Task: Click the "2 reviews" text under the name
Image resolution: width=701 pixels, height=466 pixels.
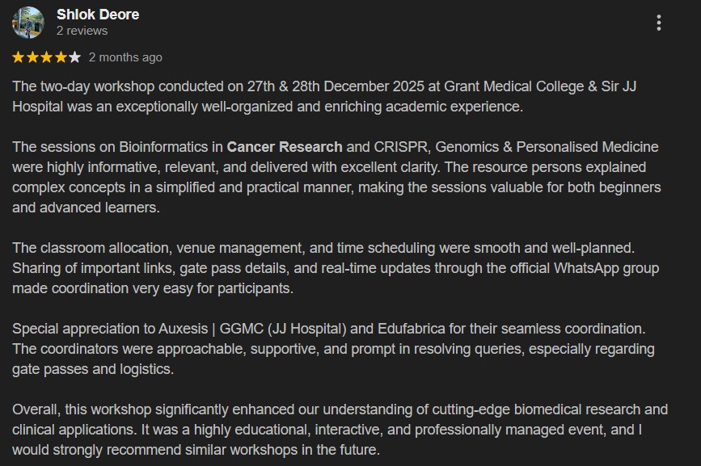Action: [x=82, y=31]
